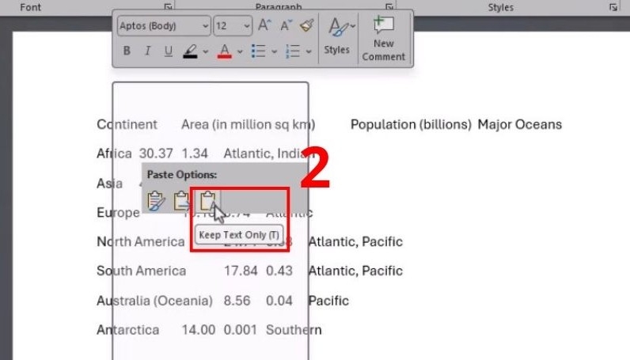630x360 pixels.
Task: Click "Atlantic, Pacific" in North America row
Action: tap(355, 241)
